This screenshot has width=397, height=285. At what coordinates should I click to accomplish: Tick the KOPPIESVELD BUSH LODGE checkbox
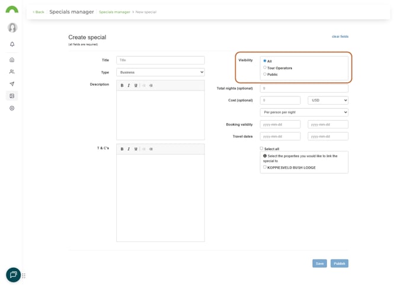point(265,167)
